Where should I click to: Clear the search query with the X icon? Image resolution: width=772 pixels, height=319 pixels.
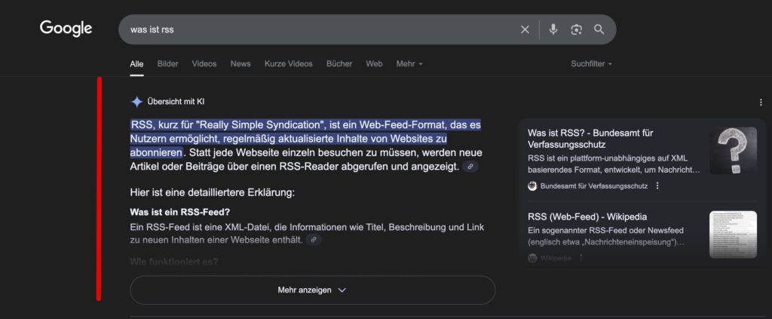coord(525,29)
